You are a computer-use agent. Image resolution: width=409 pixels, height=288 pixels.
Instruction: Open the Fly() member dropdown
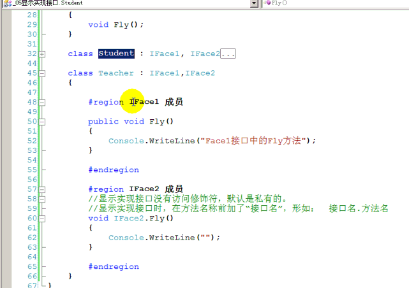tap(335, 3)
